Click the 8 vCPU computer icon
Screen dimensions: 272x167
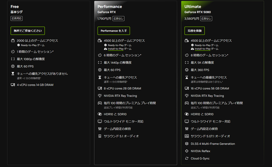click(100, 89)
